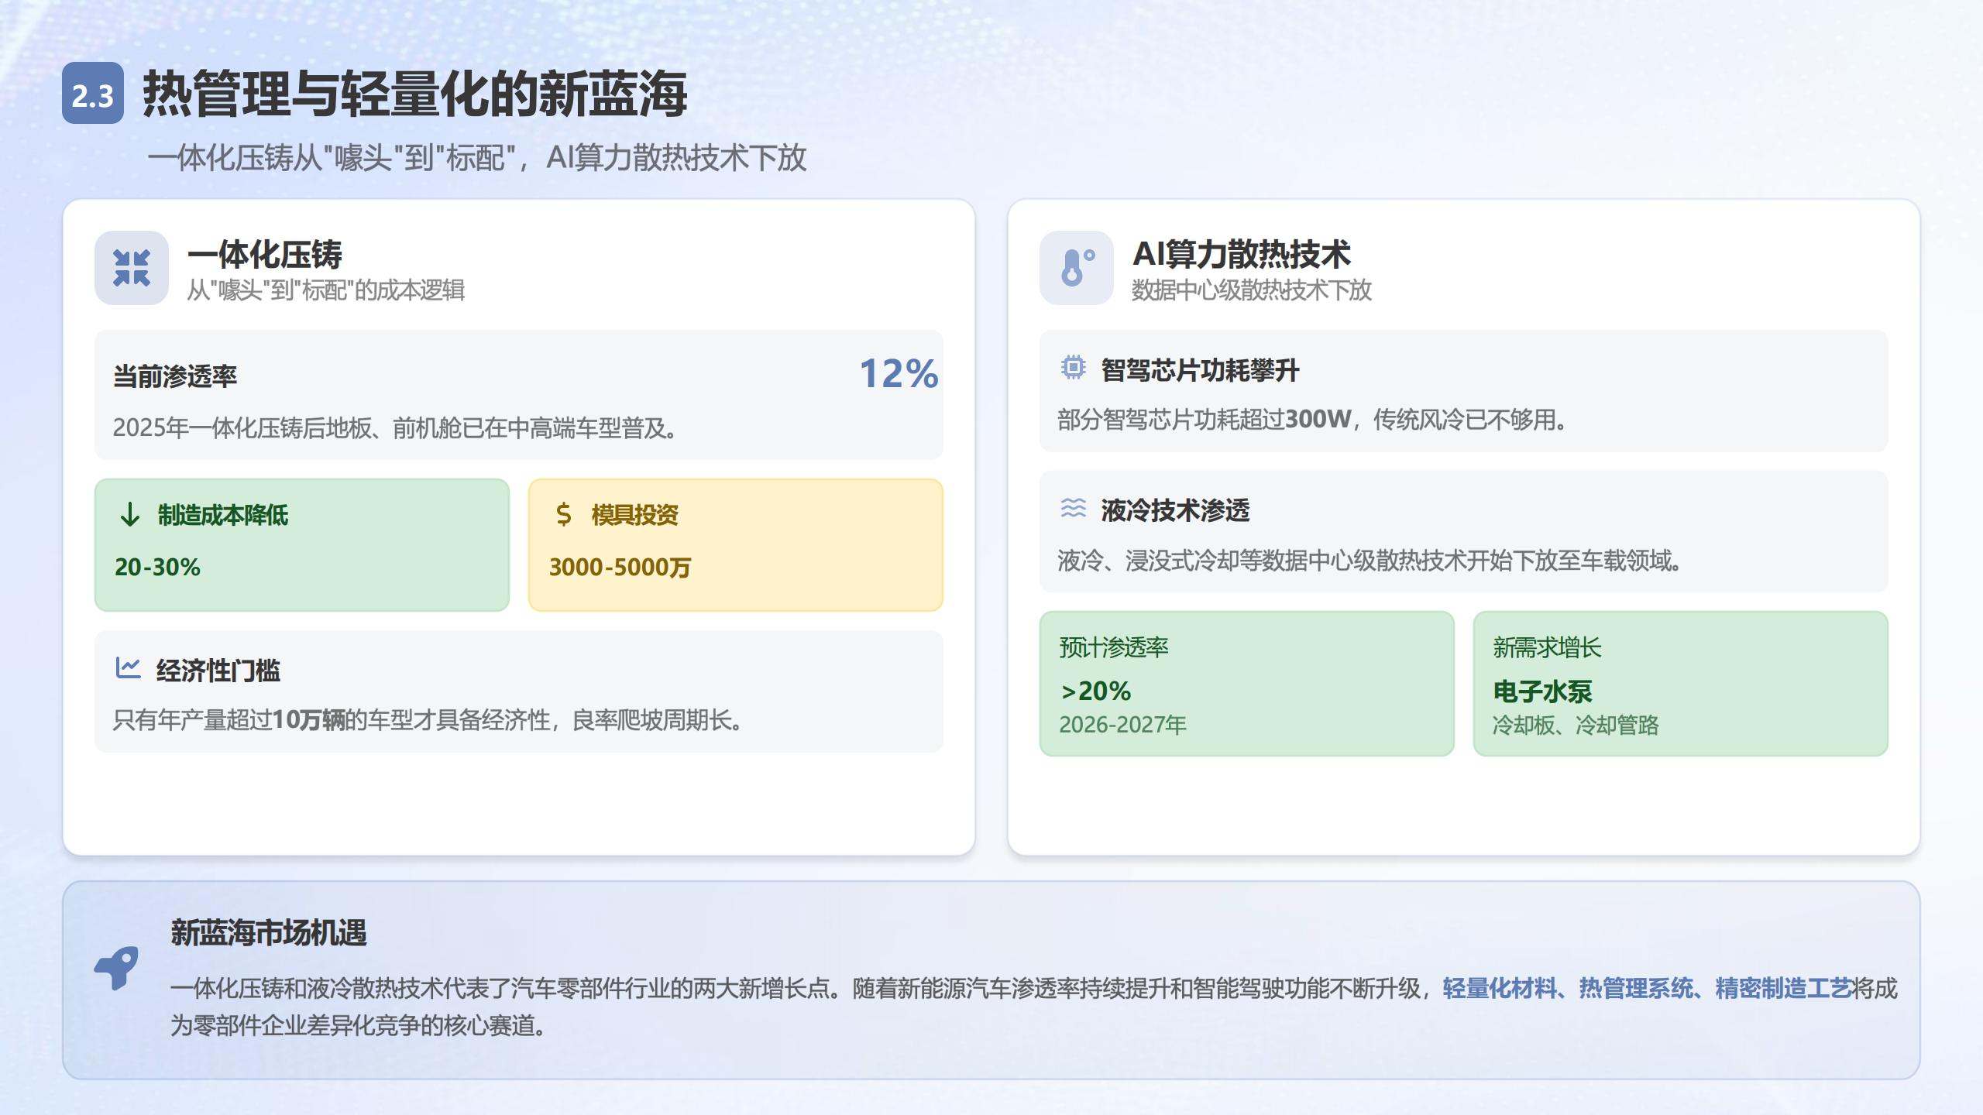The height and width of the screenshot is (1115, 1983).
Task: Click the 电子水泵 text
Action: 1542,691
